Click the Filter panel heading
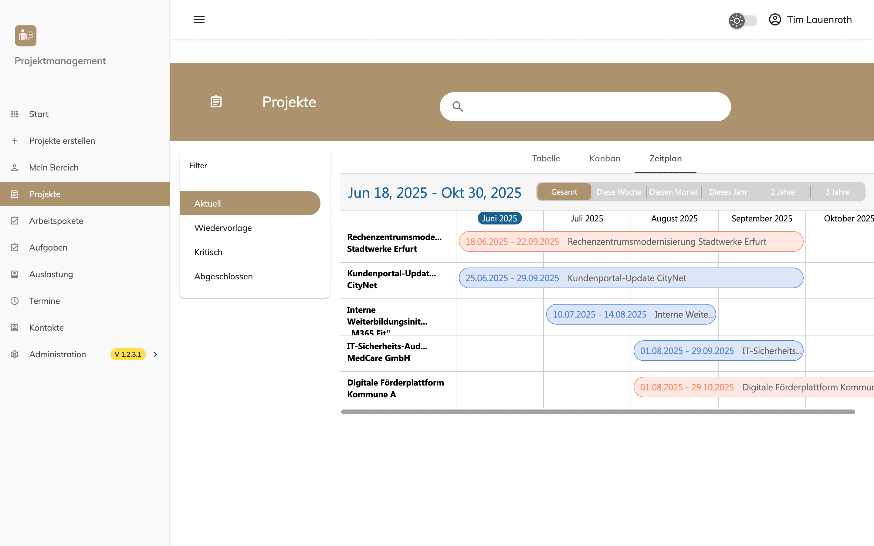Viewport: 874px width, 546px height. pos(198,166)
